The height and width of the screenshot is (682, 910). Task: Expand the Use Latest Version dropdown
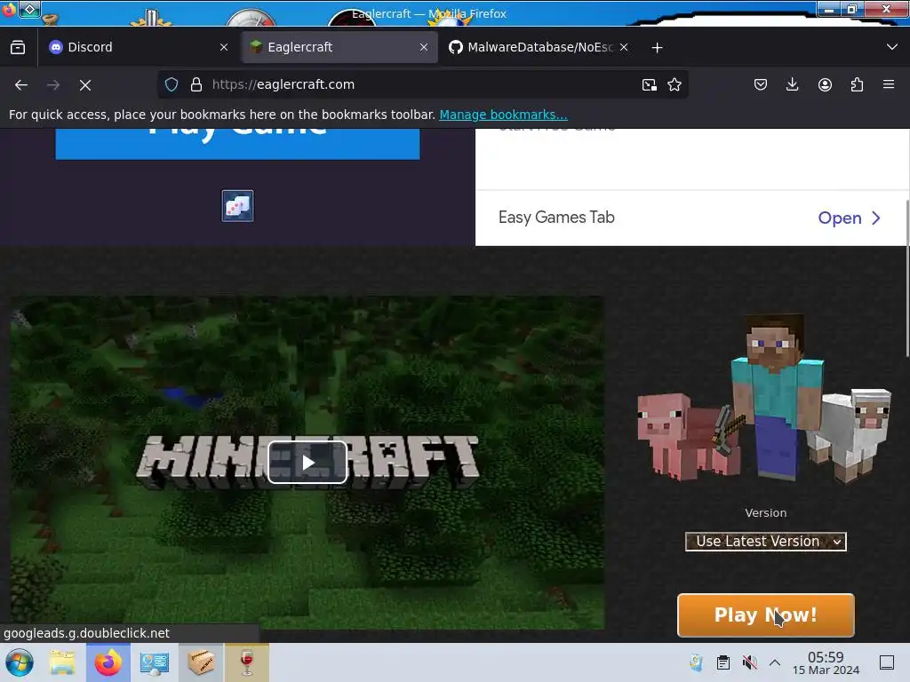[765, 542]
